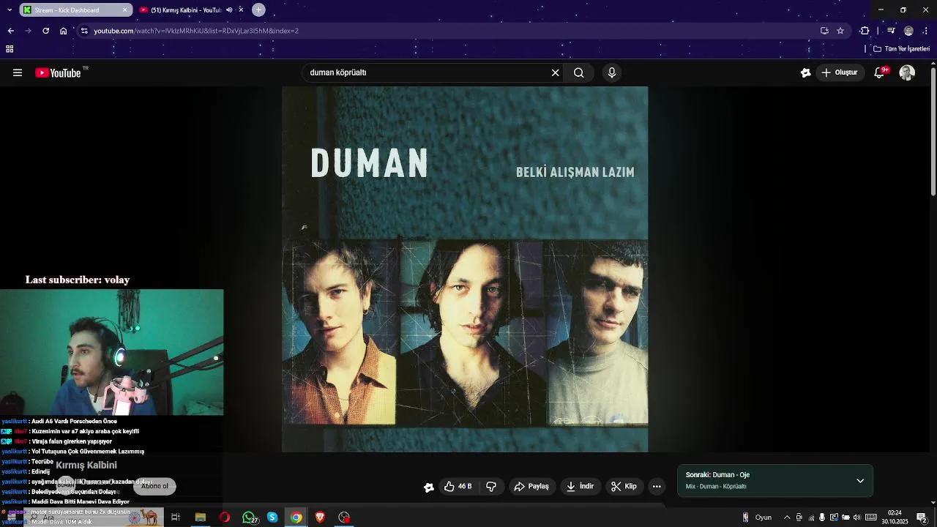Dislike the video with thumbs down

(x=491, y=486)
